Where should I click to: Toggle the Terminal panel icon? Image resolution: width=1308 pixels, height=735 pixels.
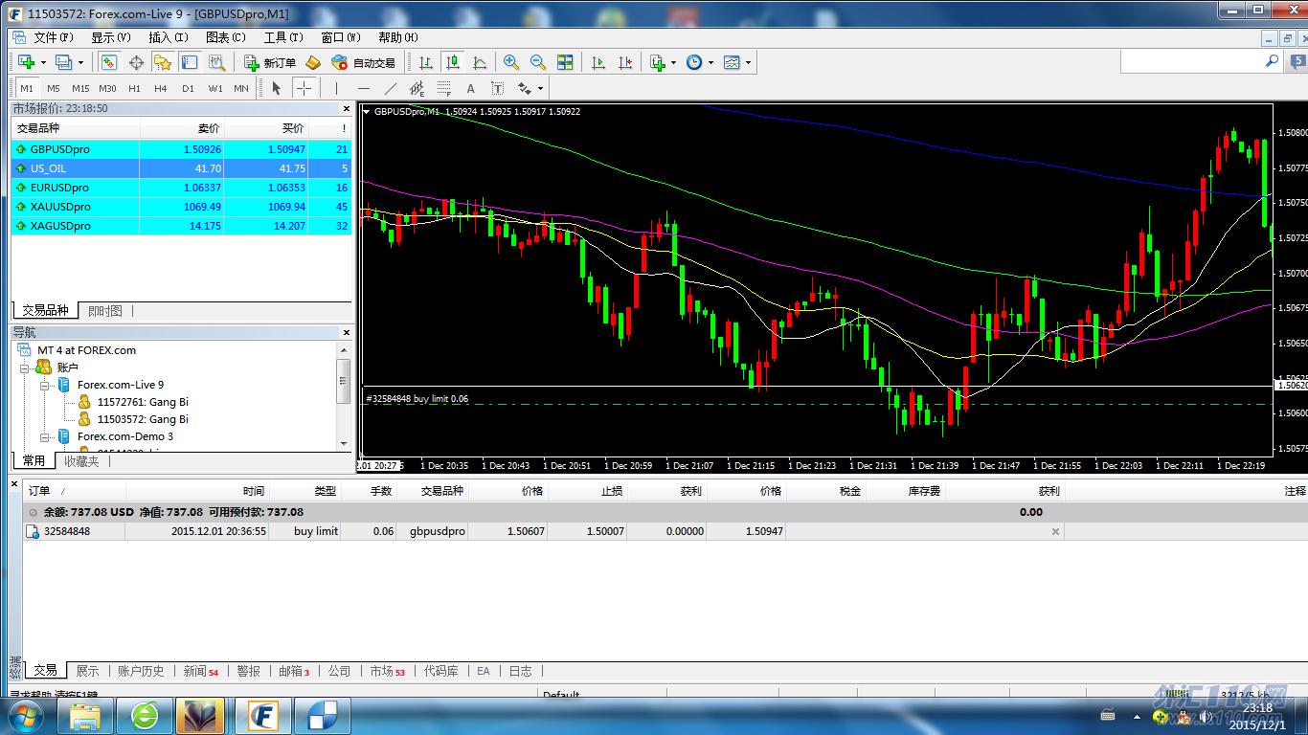[x=190, y=62]
